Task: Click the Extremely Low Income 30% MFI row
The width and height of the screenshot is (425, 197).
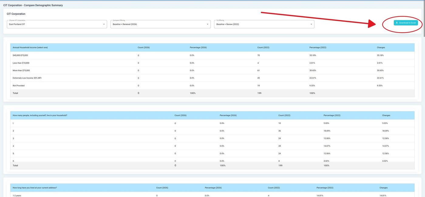Action: coord(27,78)
